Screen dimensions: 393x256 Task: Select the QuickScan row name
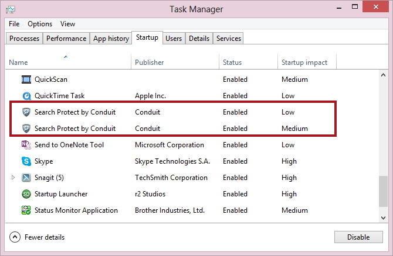click(x=51, y=79)
